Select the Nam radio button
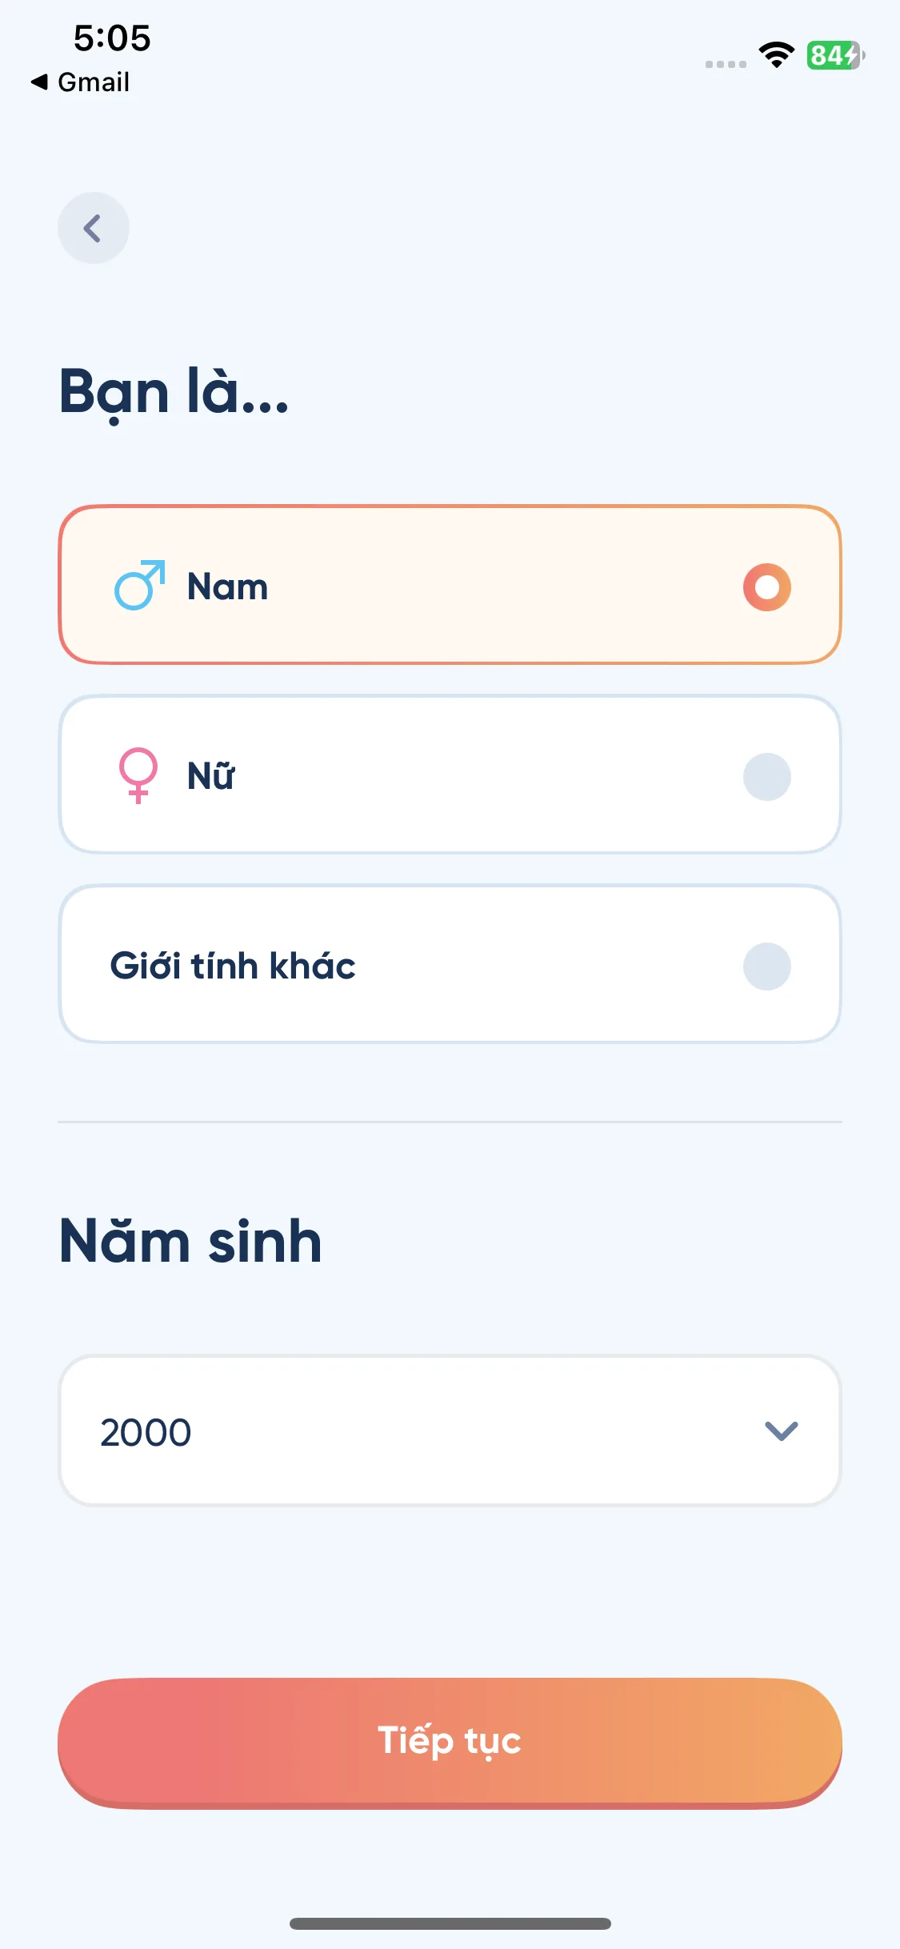Viewport: 900px width, 1949px height. [766, 586]
